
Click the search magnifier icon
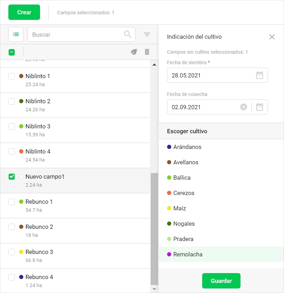click(128, 34)
